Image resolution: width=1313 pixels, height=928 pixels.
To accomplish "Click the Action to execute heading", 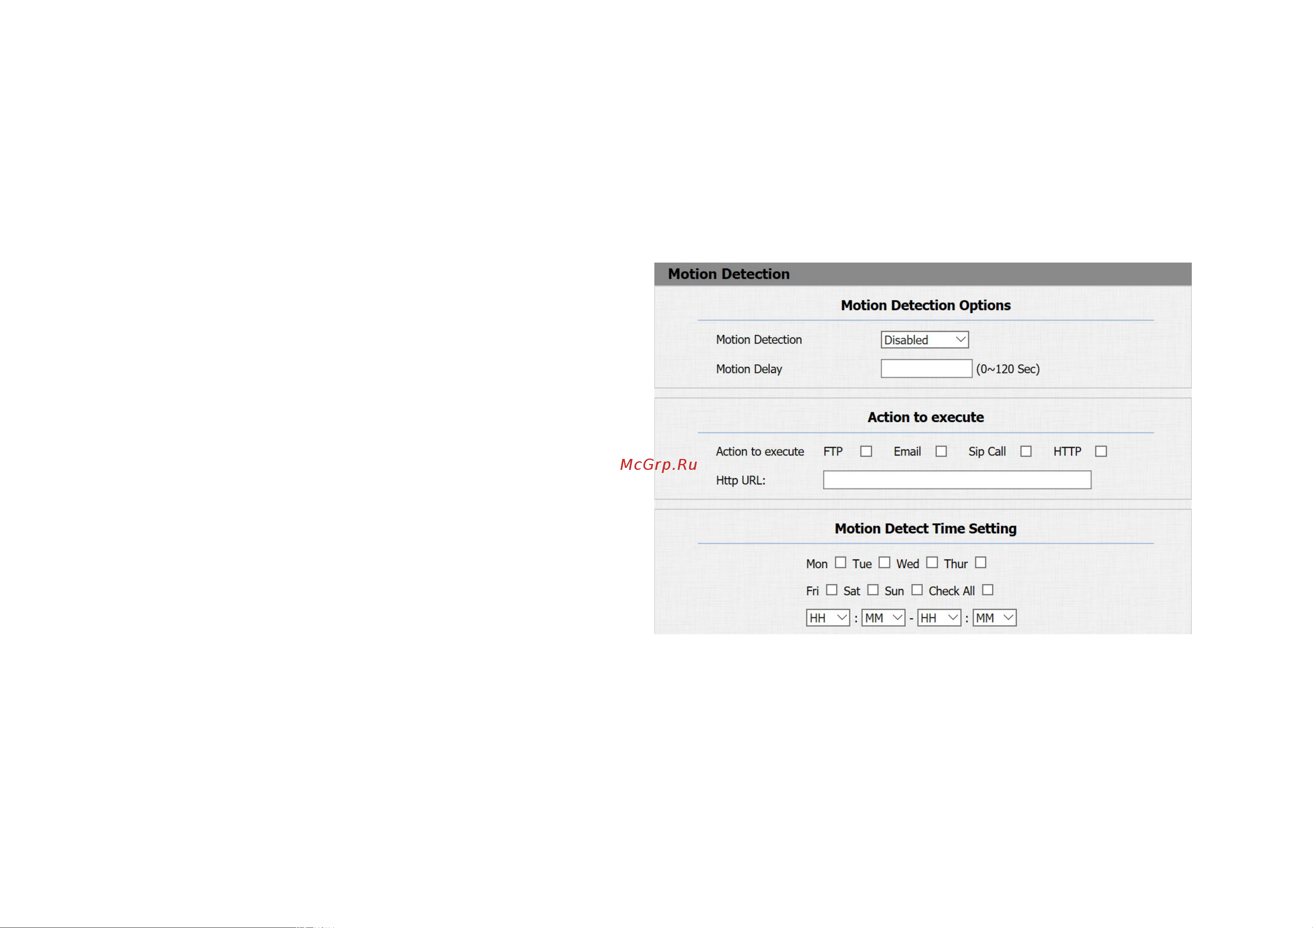I will click(x=925, y=417).
